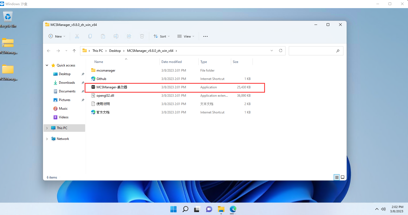Open the Sort dropdown menu
408x215 pixels.
[162, 36]
